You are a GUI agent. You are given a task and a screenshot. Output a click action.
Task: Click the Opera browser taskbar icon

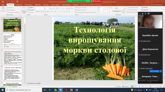66,90
